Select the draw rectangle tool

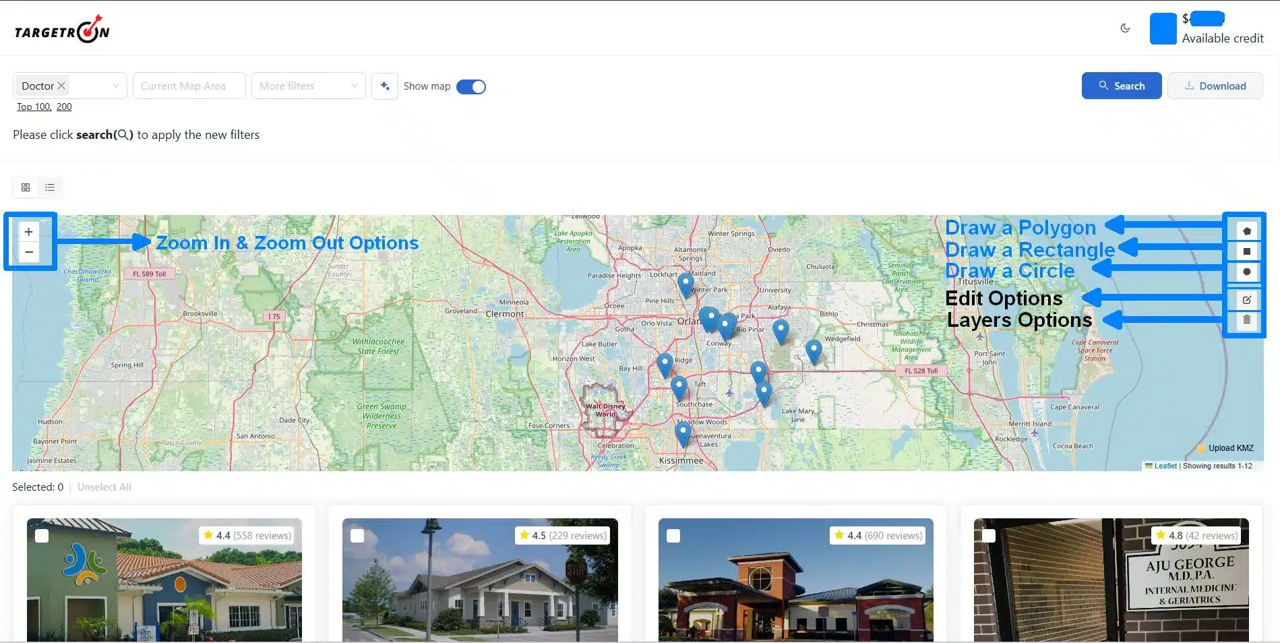pos(1246,251)
